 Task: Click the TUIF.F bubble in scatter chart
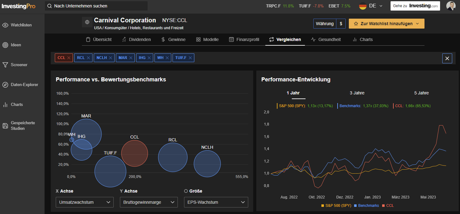[x=110, y=171]
